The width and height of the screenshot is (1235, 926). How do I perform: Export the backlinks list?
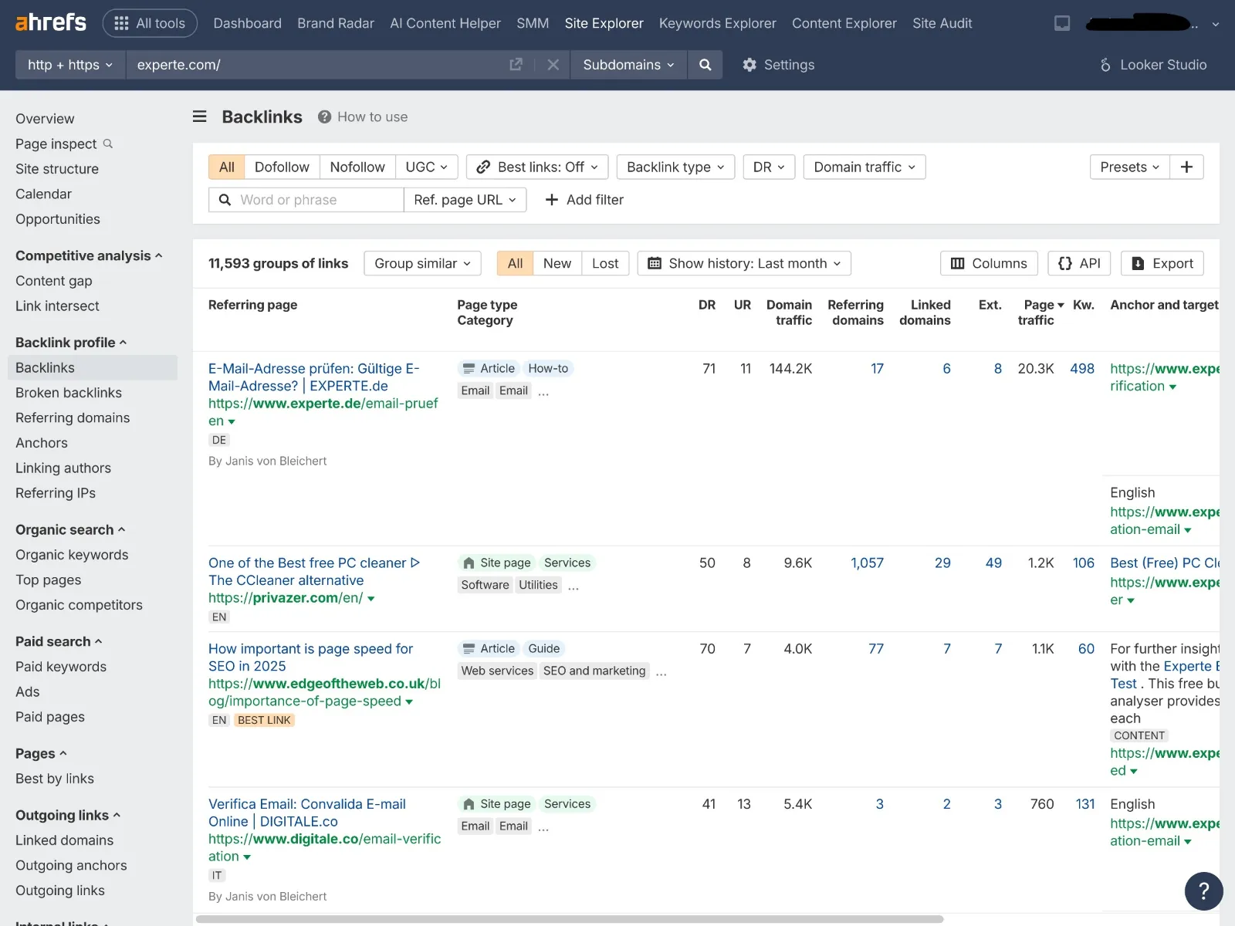pyautogui.click(x=1162, y=263)
